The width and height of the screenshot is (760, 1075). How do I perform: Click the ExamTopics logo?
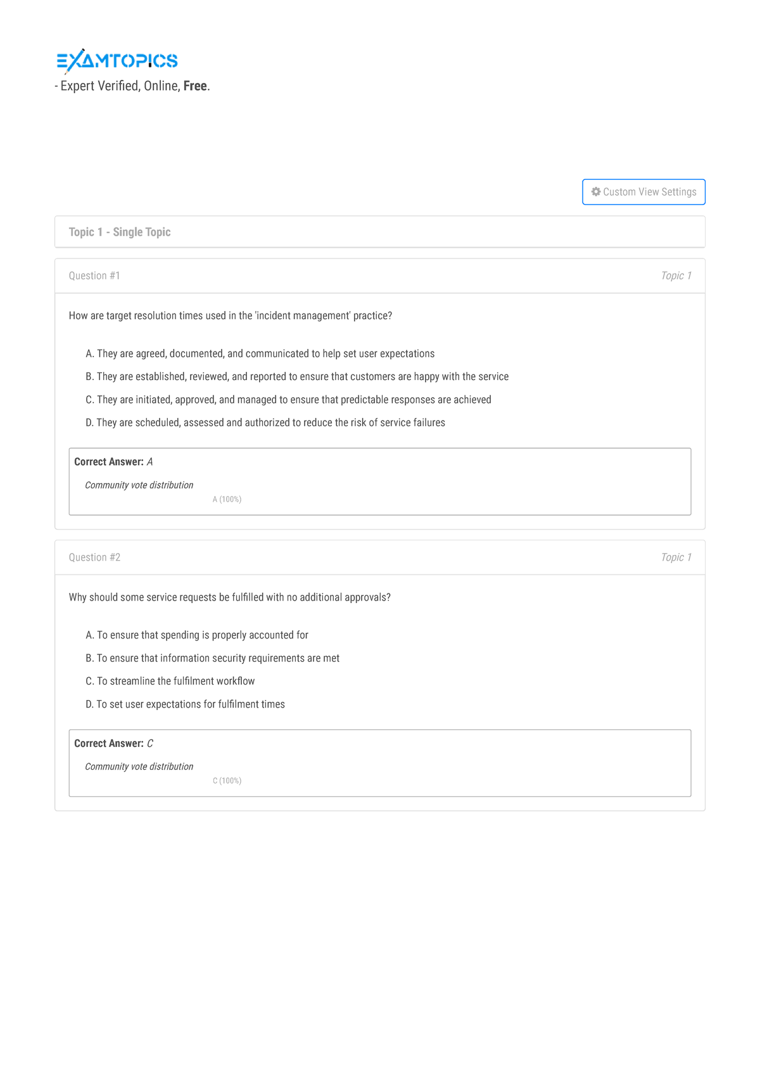(x=117, y=61)
